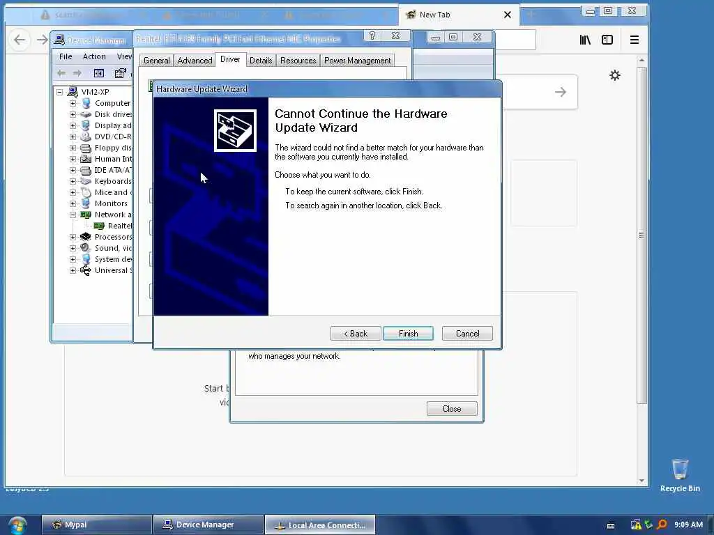Select the Computer category icon
Viewport: 714px width, 535px height.
point(86,103)
